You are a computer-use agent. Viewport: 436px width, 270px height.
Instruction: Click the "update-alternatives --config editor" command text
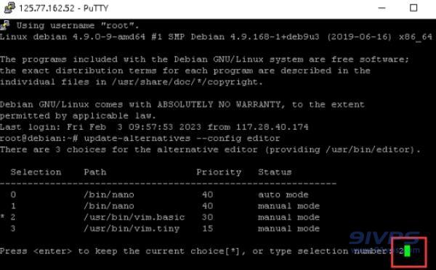tap(182, 139)
